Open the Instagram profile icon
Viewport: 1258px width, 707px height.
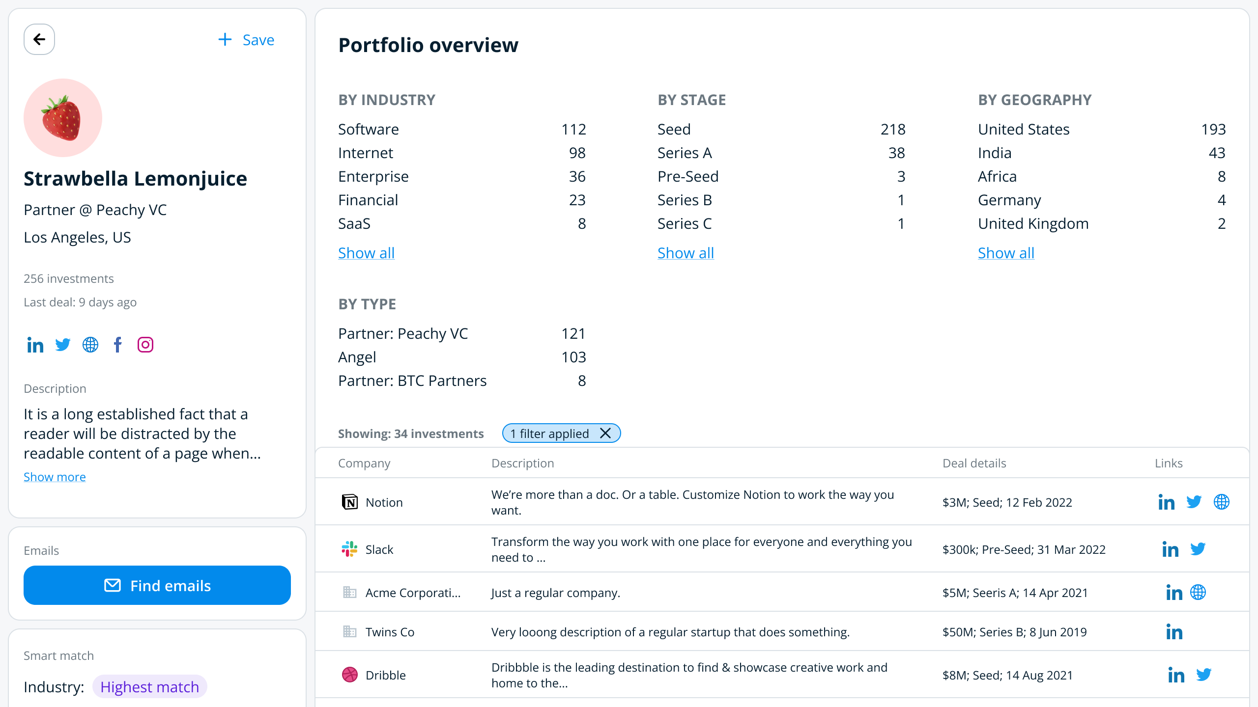145,345
